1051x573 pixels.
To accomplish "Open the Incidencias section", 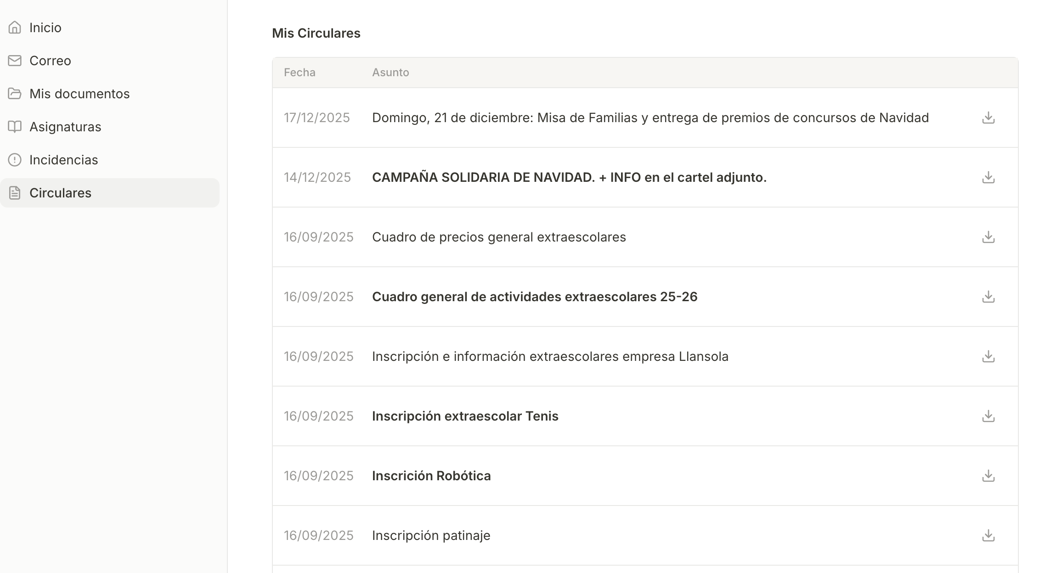I will (x=64, y=160).
